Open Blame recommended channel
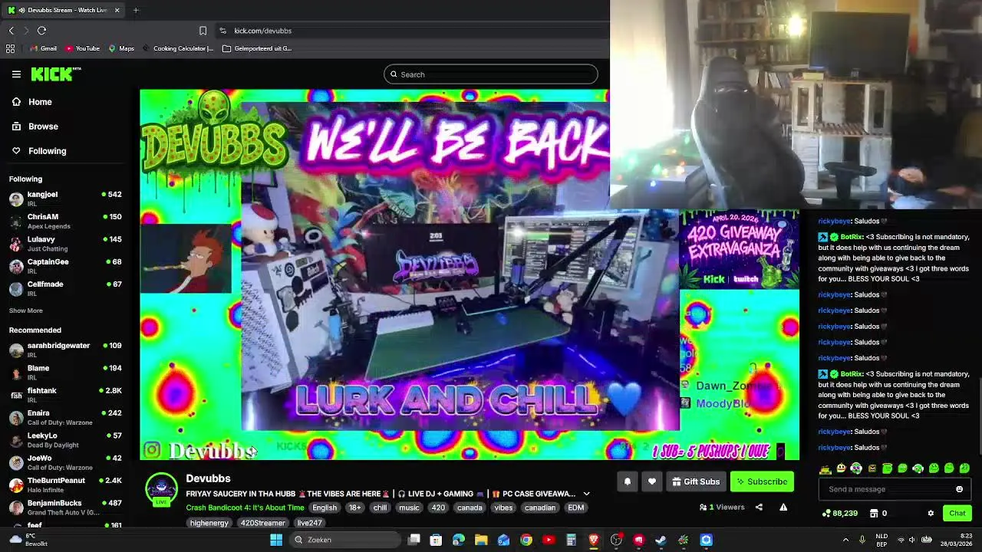Viewport: 982px width, 552px height. point(66,373)
